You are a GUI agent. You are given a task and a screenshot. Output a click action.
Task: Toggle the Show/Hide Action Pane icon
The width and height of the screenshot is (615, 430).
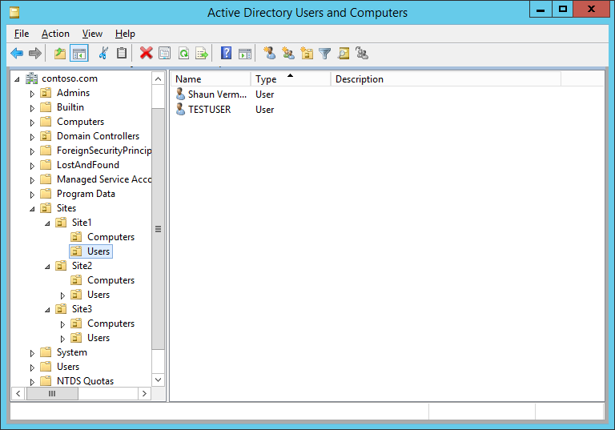coord(245,53)
